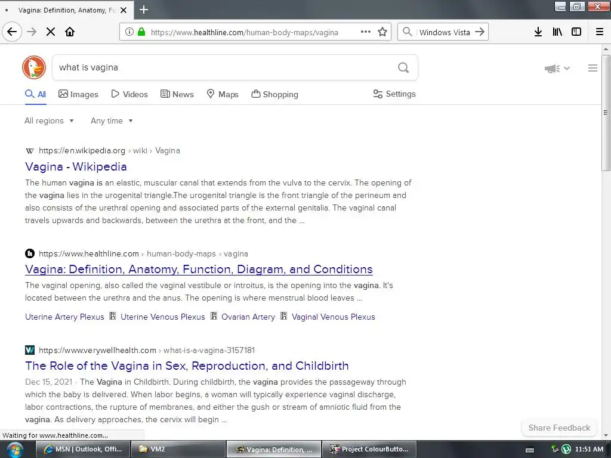Click the forward navigation arrow

(x=32, y=32)
